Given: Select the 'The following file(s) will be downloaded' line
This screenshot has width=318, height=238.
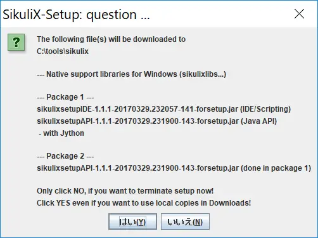Looking at the screenshot, I should (111, 39).
